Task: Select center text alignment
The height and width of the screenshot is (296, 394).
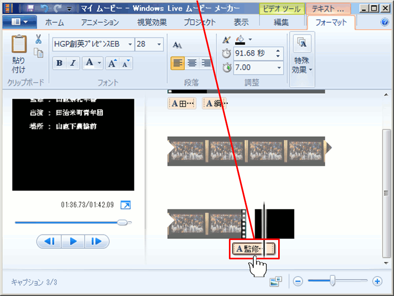Action: (x=192, y=63)
